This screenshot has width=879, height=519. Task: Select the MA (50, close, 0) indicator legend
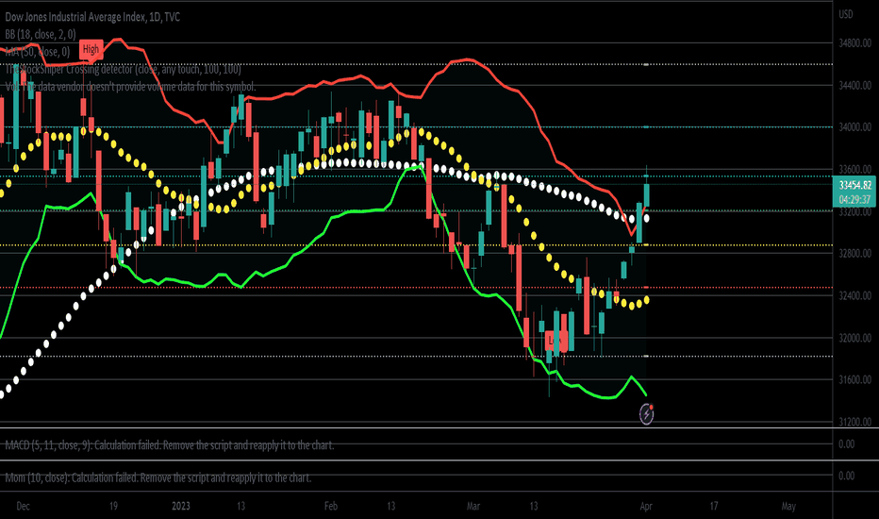[x=38, y=52]
